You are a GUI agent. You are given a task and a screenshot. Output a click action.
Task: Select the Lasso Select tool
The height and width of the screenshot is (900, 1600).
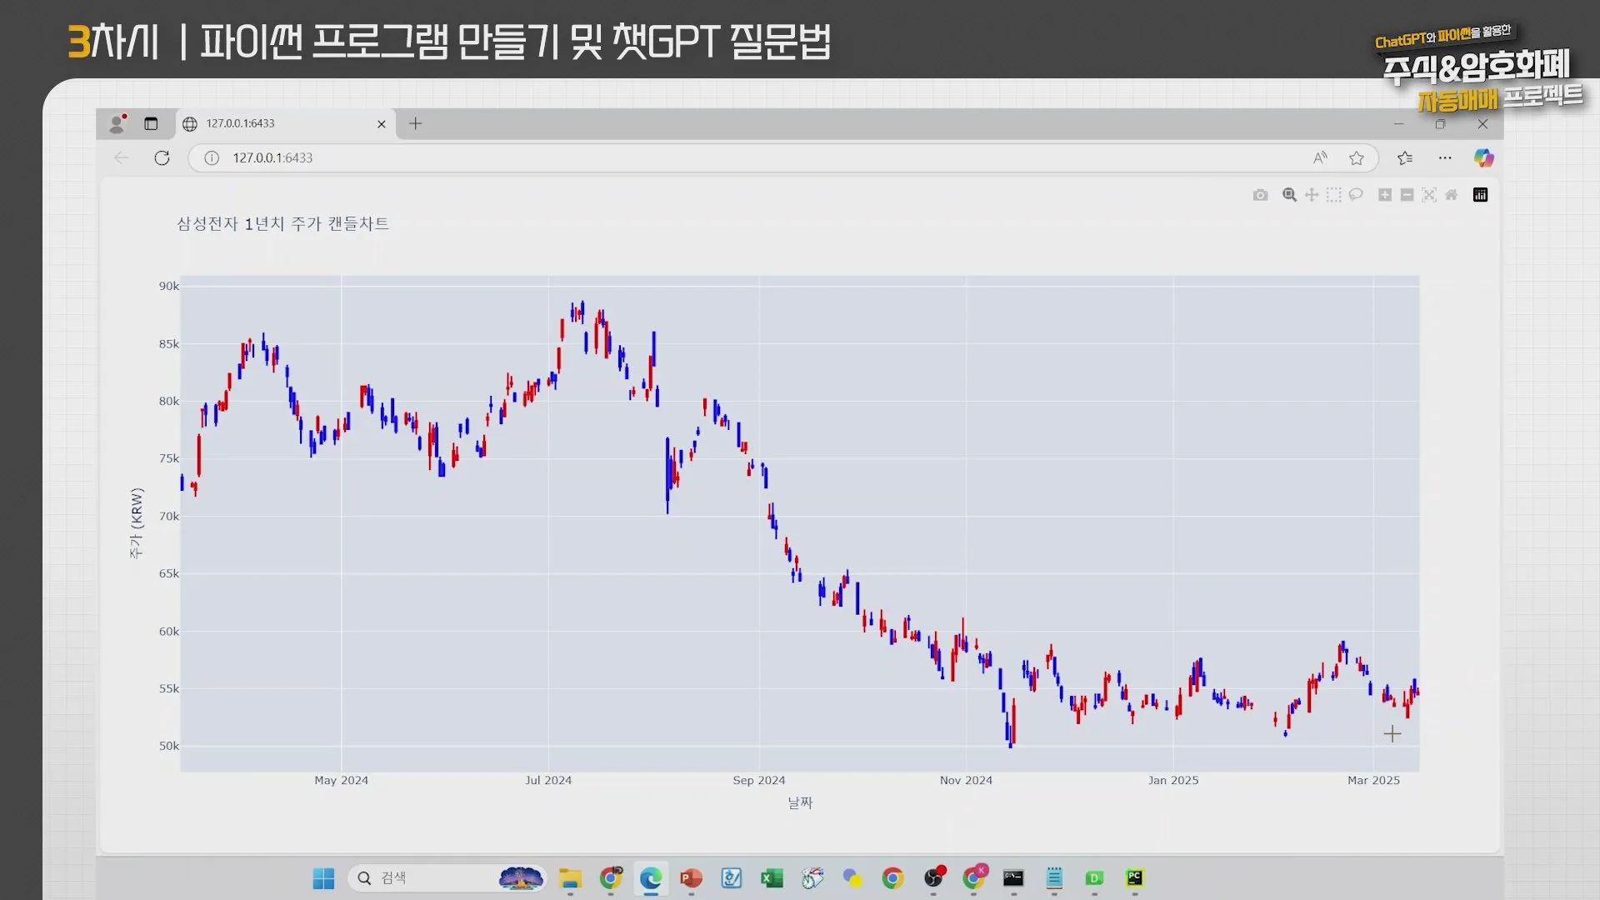point(1356,195)
